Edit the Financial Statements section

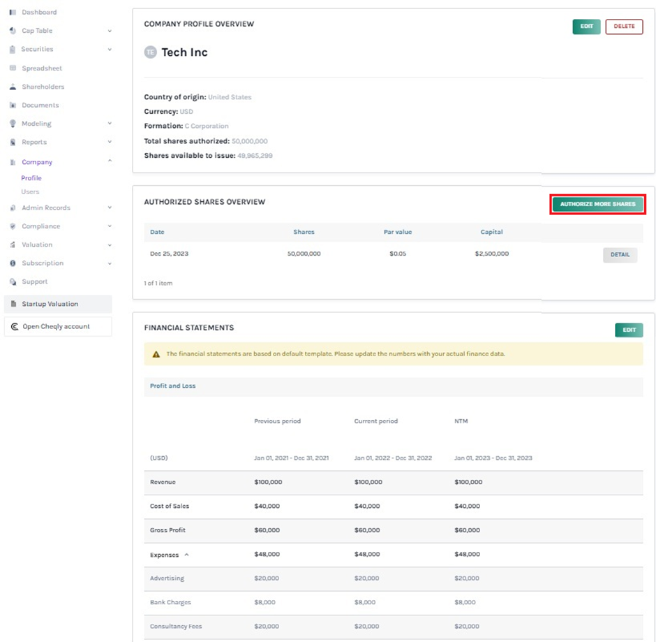pyautogui.click(x=629, y=330)
